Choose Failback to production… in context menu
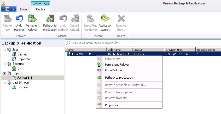Viewport: 221px width, 114px height. 129,78
